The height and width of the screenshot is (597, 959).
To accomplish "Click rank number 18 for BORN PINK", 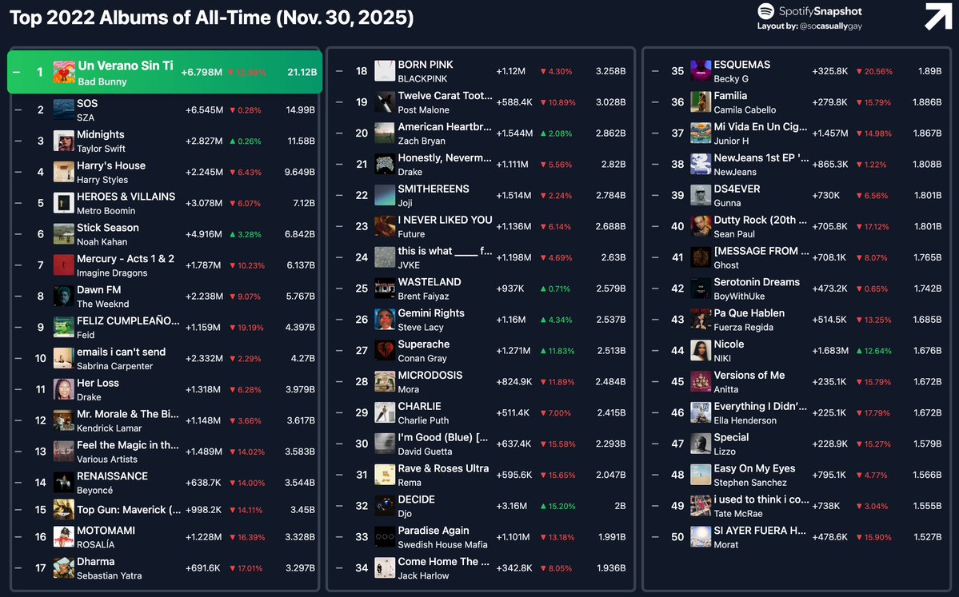I will (x=362, y=71).
